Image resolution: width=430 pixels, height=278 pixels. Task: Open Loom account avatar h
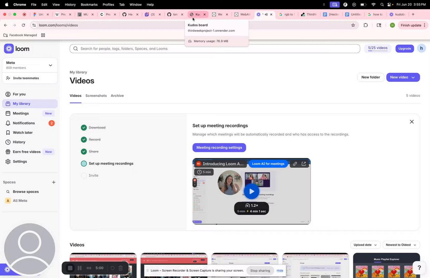point(422,48)
